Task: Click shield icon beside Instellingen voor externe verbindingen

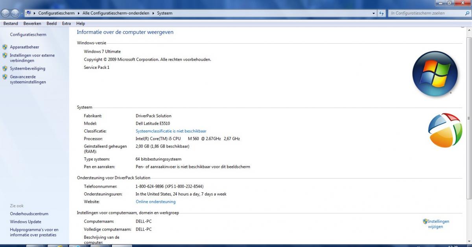Action: click(x=5, y=55)
